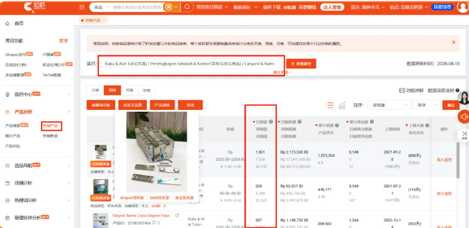The width and height of the screenshot is (469, 228).
Task: Click help icon beside 上榜天数 header
Action: [x=427, y=126]
